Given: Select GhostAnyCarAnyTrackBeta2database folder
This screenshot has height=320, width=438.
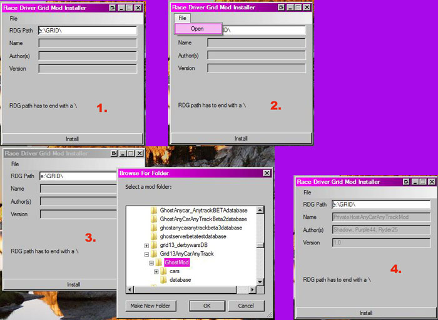Looking at the screenshot, I should (203, 219).
